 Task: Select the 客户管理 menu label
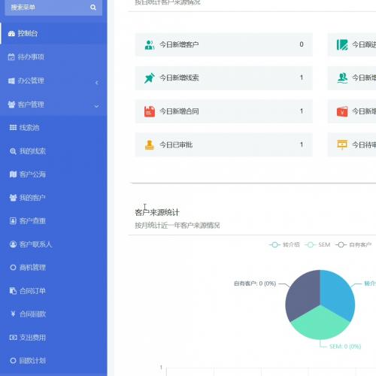(x=31, y=105)
